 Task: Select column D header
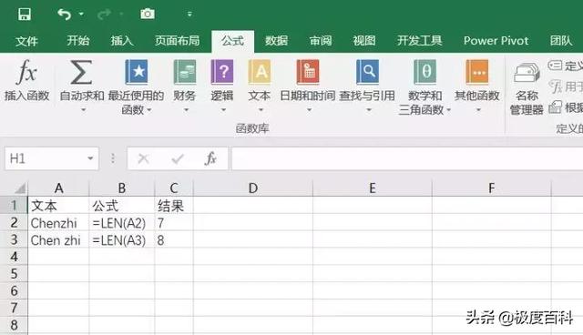coord(253,188)
